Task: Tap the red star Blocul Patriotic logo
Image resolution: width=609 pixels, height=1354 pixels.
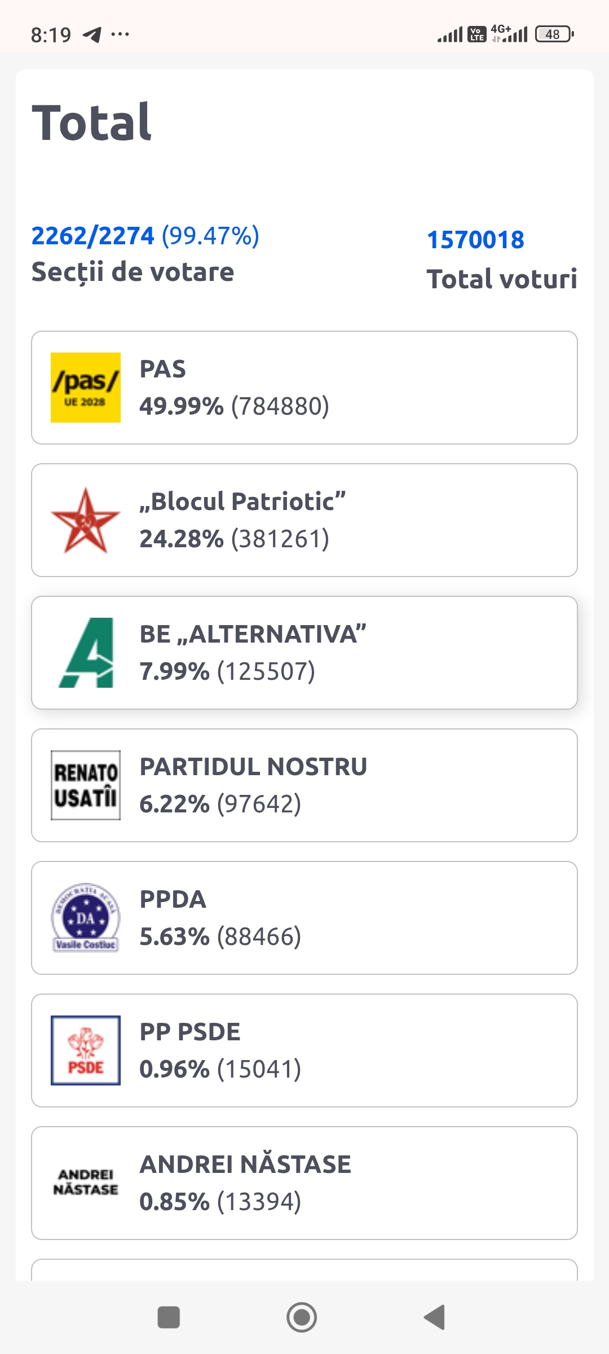Action: [x=86, y=520]
